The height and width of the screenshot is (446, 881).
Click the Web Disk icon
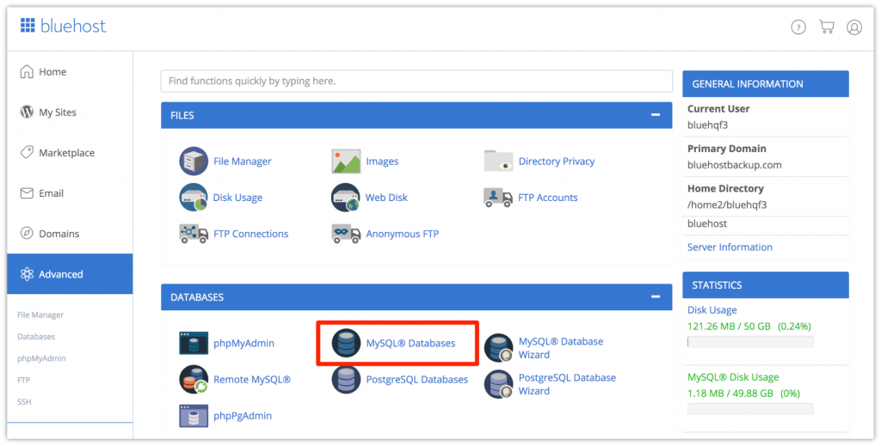tap(346, 198)
